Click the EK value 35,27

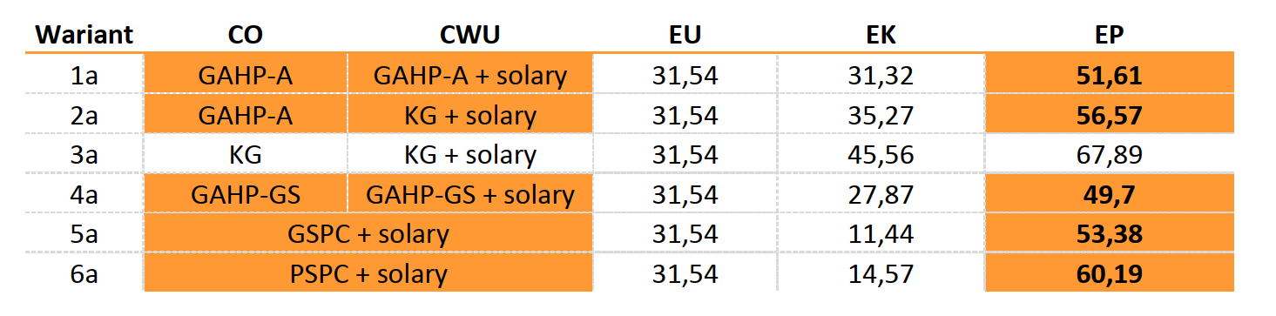[881, 115]
